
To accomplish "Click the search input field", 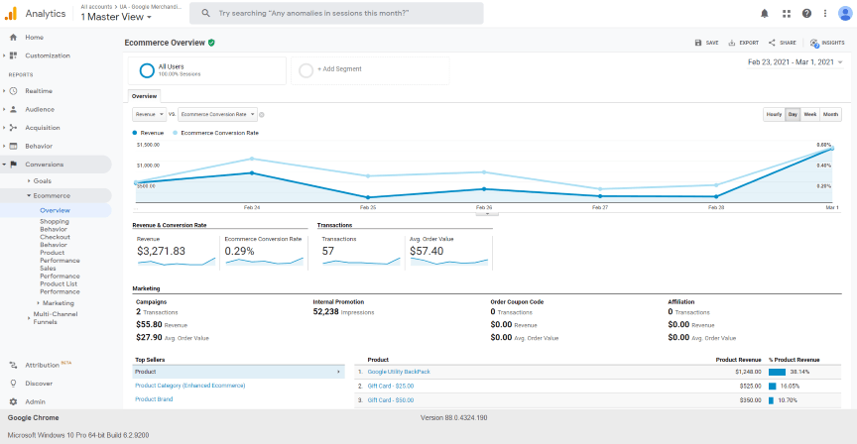I will pos(336,13).
